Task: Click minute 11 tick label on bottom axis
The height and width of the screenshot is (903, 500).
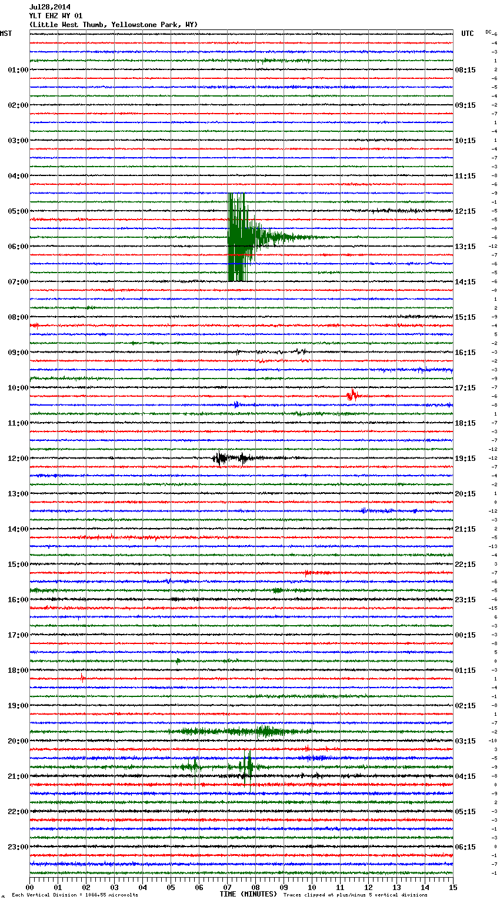Action: coord(340,887)
